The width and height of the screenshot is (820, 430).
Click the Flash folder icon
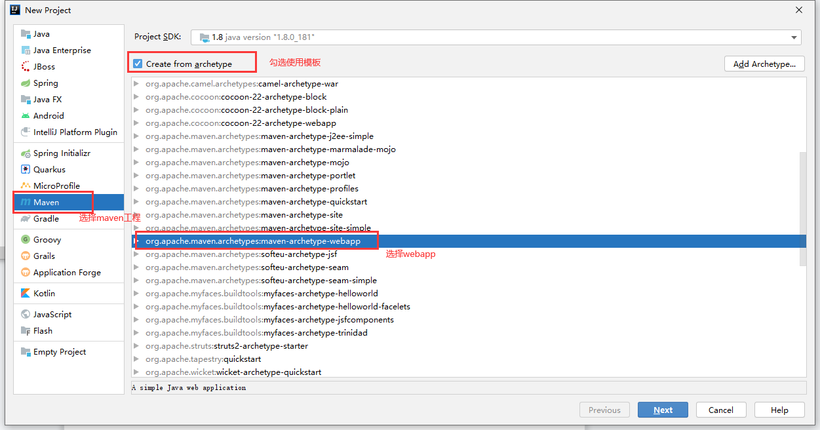[x=26, y=331]
